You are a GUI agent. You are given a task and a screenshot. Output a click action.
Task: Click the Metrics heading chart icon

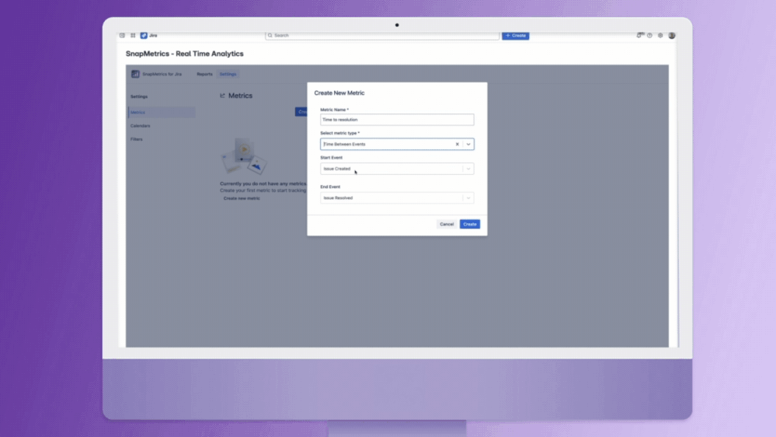point(223,96)
